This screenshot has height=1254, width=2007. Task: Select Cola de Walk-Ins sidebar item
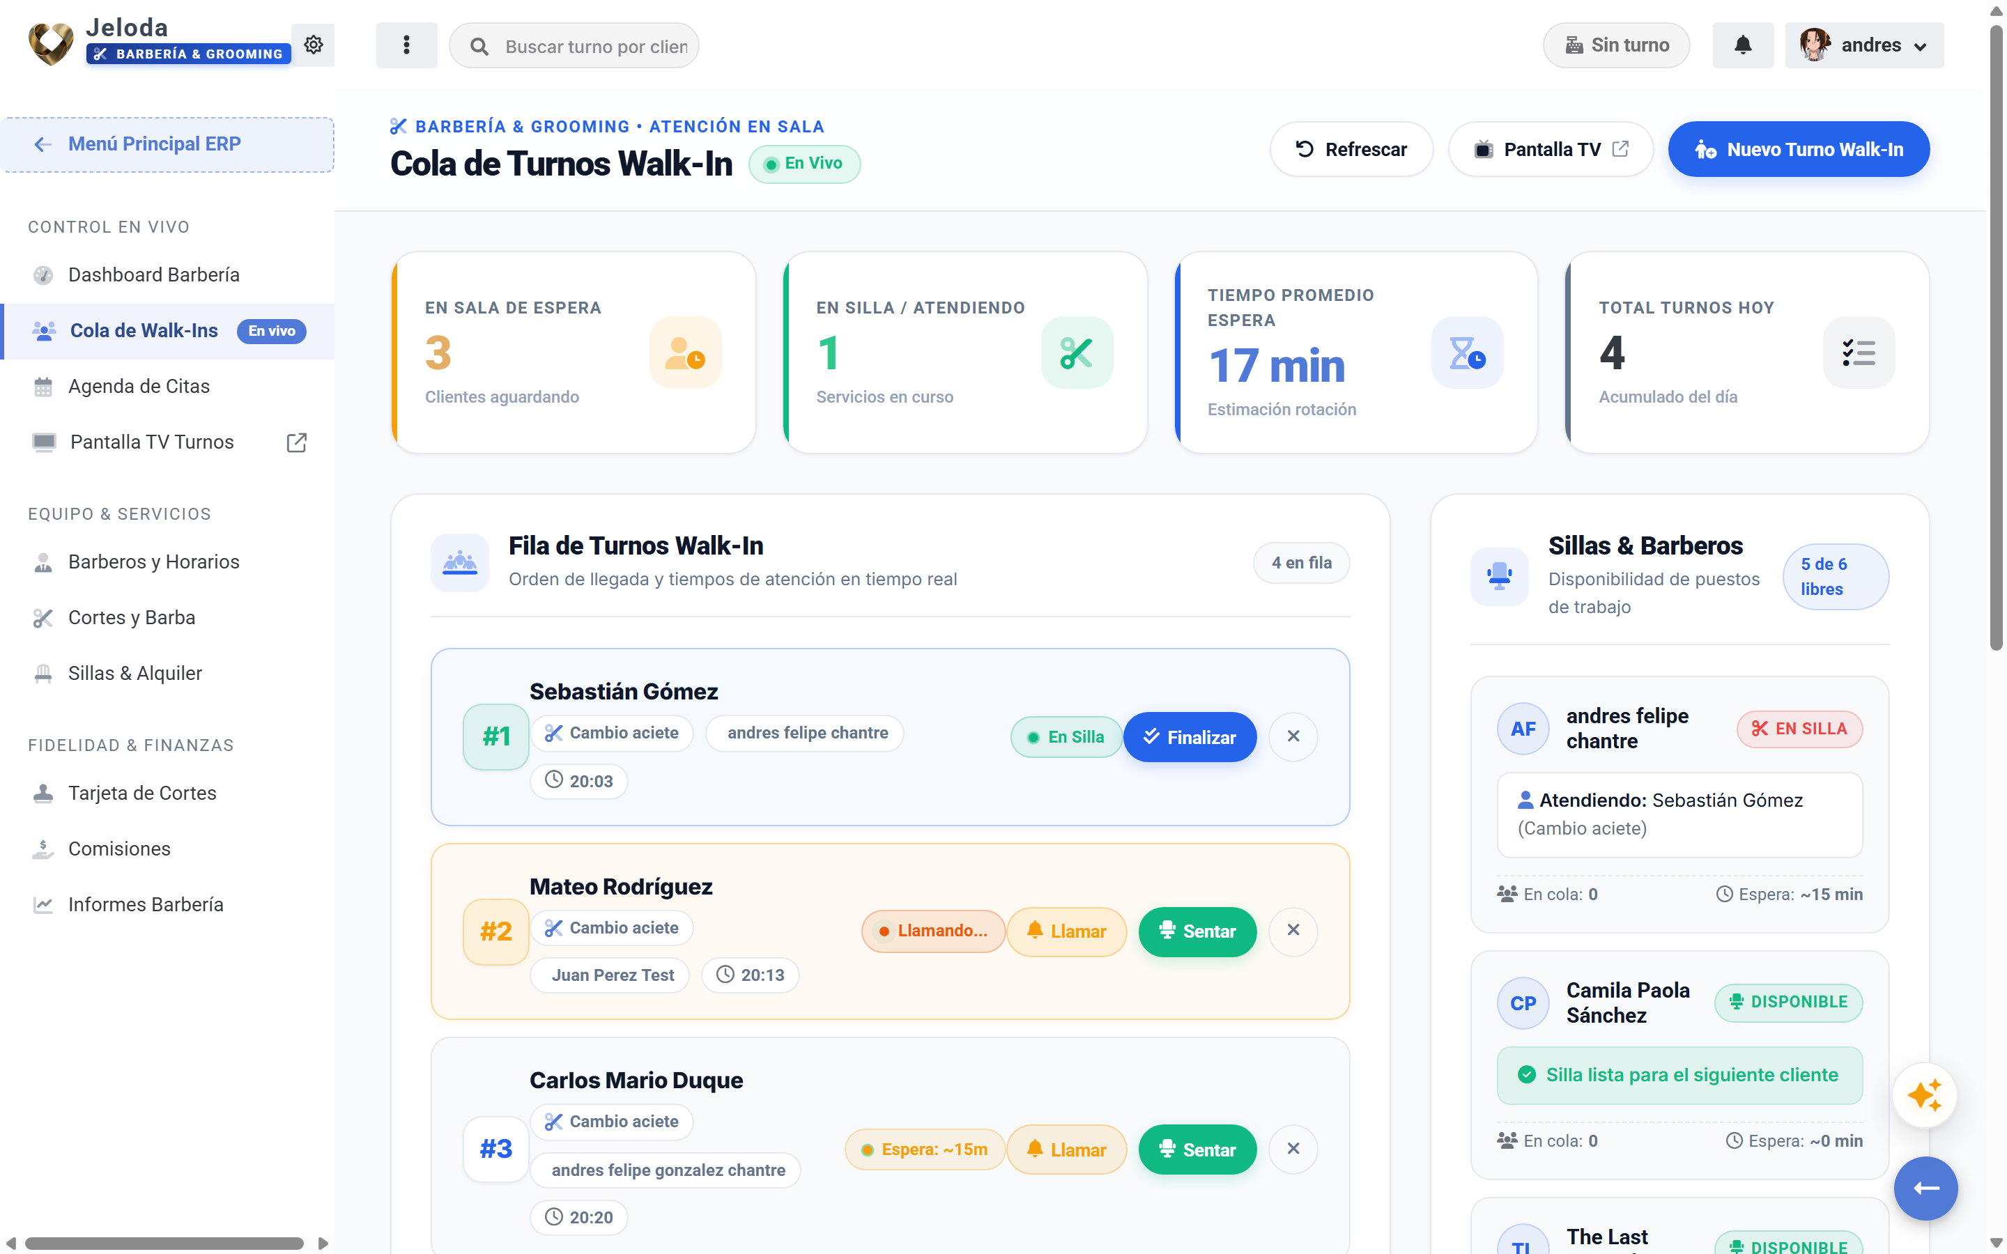pos(167,331)
